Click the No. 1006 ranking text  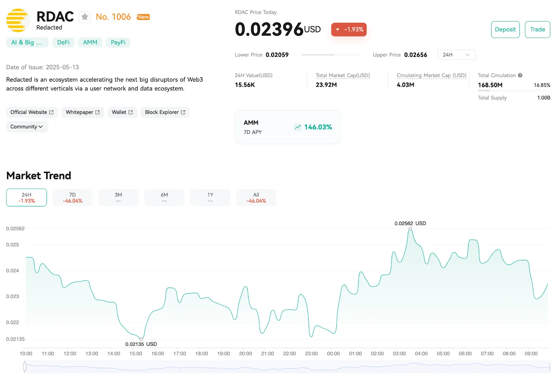point(113,17)
